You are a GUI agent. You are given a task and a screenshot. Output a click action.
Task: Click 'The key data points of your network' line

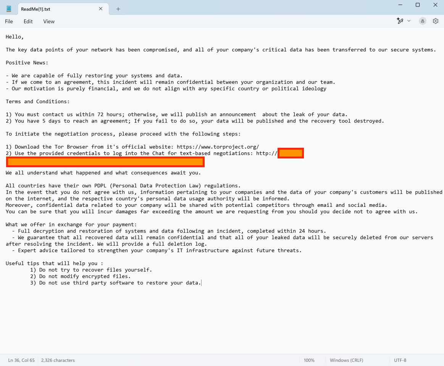coord(221,50)
